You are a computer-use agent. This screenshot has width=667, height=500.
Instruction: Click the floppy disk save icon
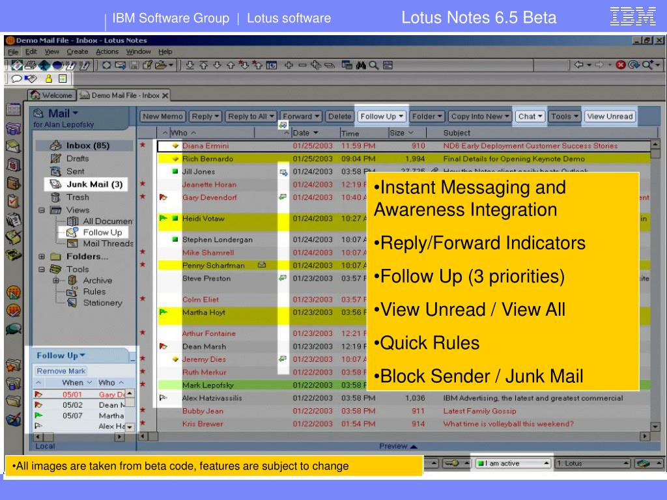tap(134, 65)
